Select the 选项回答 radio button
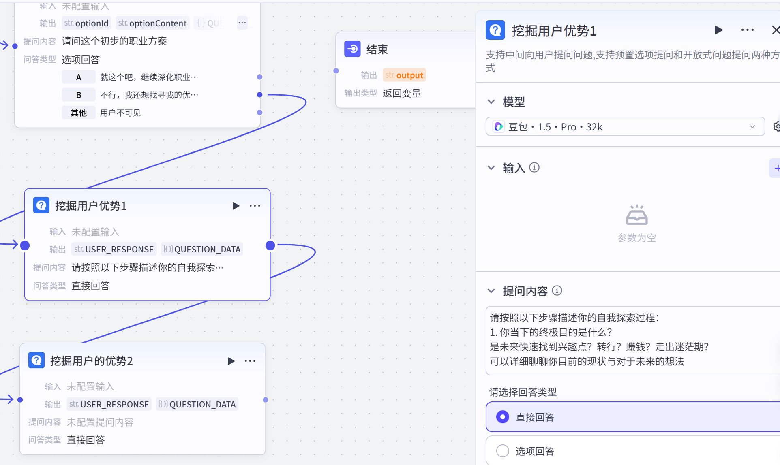This screenshot has height=465, width=780. coord(503,450)
